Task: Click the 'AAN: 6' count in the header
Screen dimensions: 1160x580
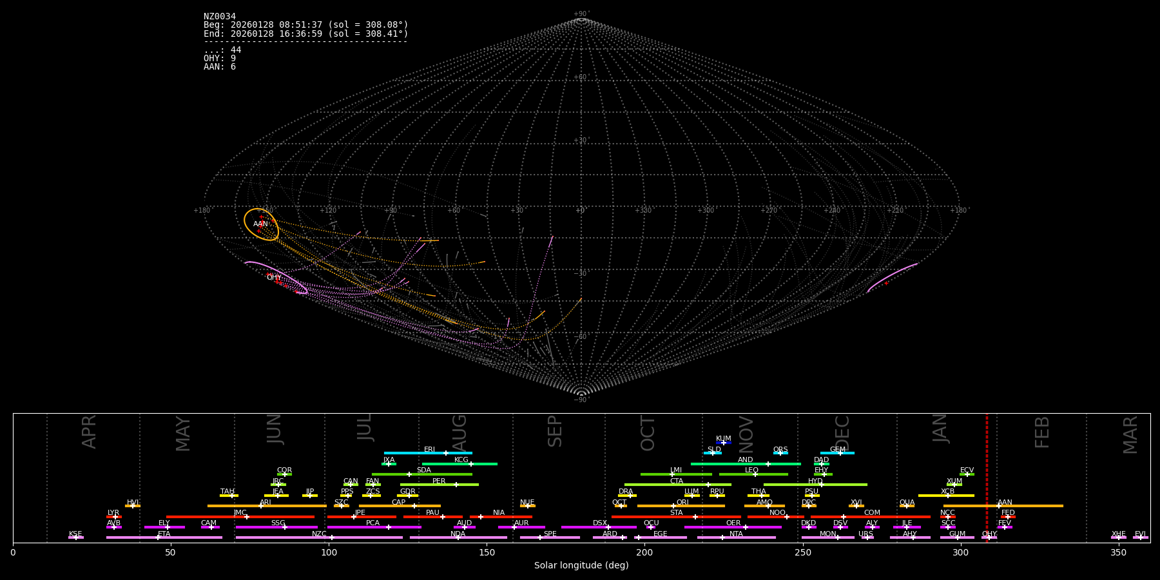Action: click(x=220, y=66)
